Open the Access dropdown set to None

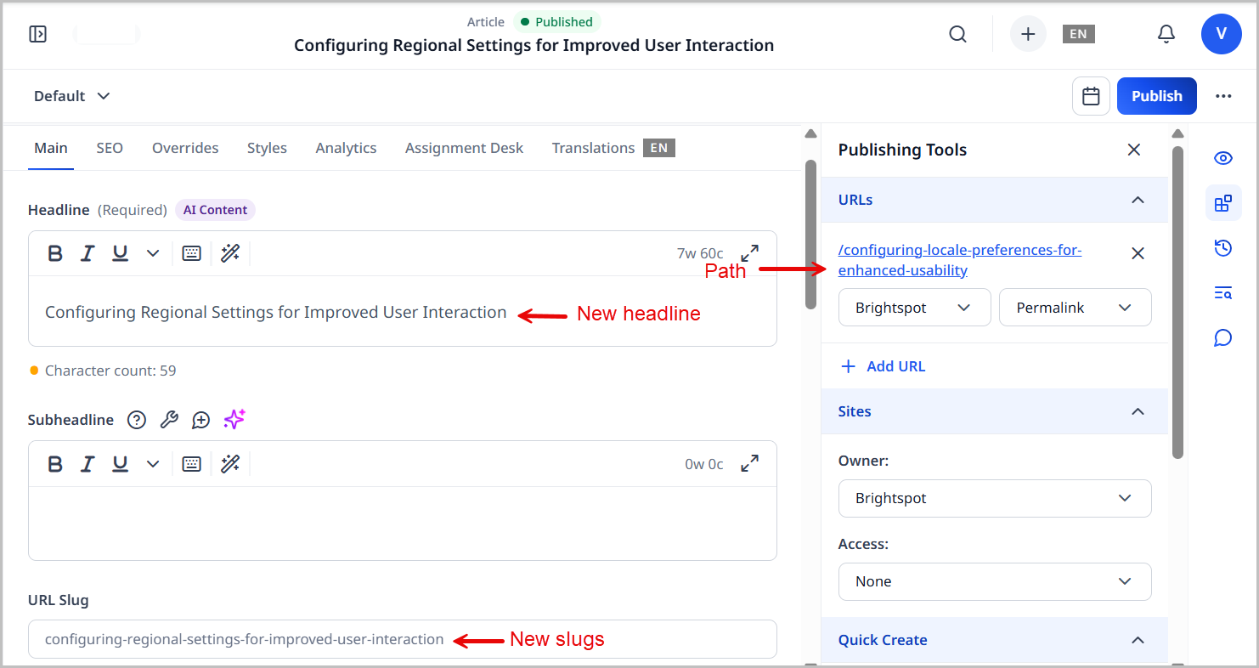click(994, 581)
